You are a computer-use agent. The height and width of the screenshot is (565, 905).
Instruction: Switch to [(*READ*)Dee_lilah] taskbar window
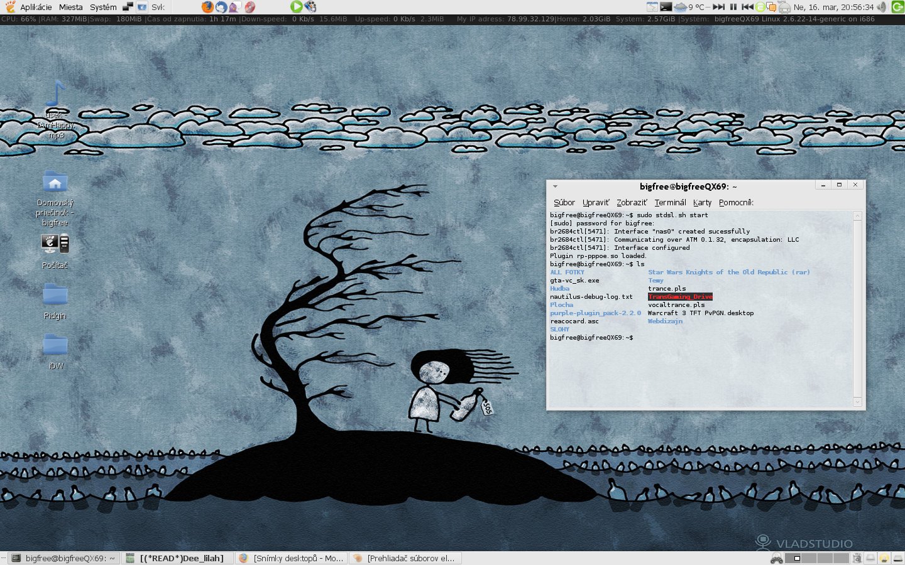[x=177, y=558]
